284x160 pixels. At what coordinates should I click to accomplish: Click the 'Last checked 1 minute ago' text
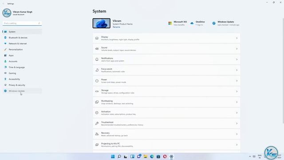click(x=229, y=25)
